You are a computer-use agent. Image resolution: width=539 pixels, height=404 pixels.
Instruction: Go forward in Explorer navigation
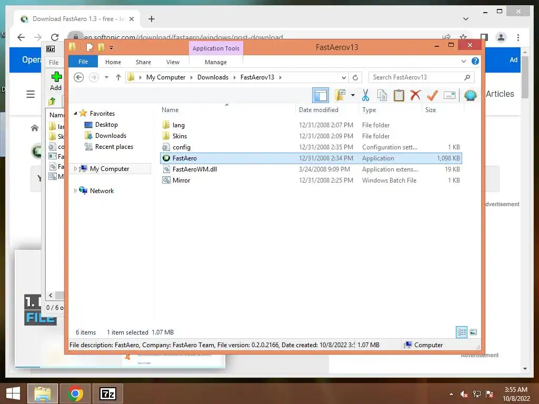click(x=94, y=77)
